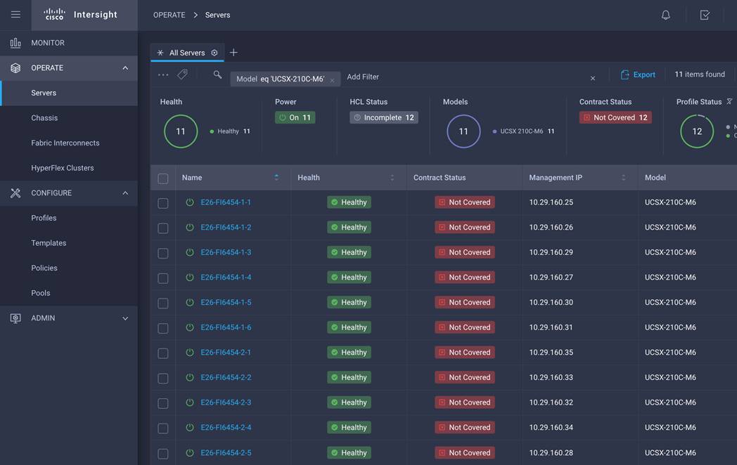Open the tasks checklist icon
This screenshot has height=465, width=737.
coord(705,15)
